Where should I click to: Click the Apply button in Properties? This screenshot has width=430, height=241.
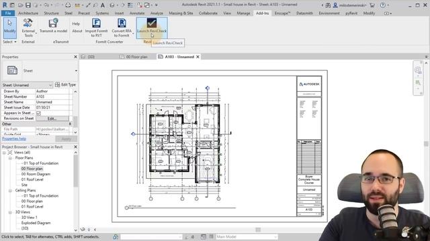(x=66, y=139)
